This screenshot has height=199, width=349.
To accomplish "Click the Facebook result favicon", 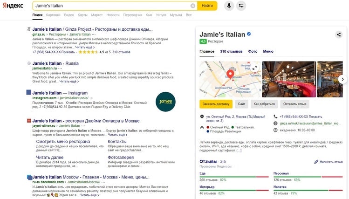I will coord(29,177).
